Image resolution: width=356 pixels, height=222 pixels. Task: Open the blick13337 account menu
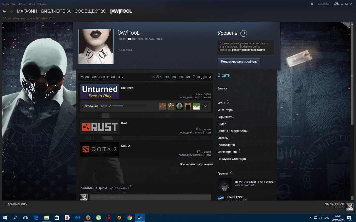pyautogui.click(x=323, y=4)
